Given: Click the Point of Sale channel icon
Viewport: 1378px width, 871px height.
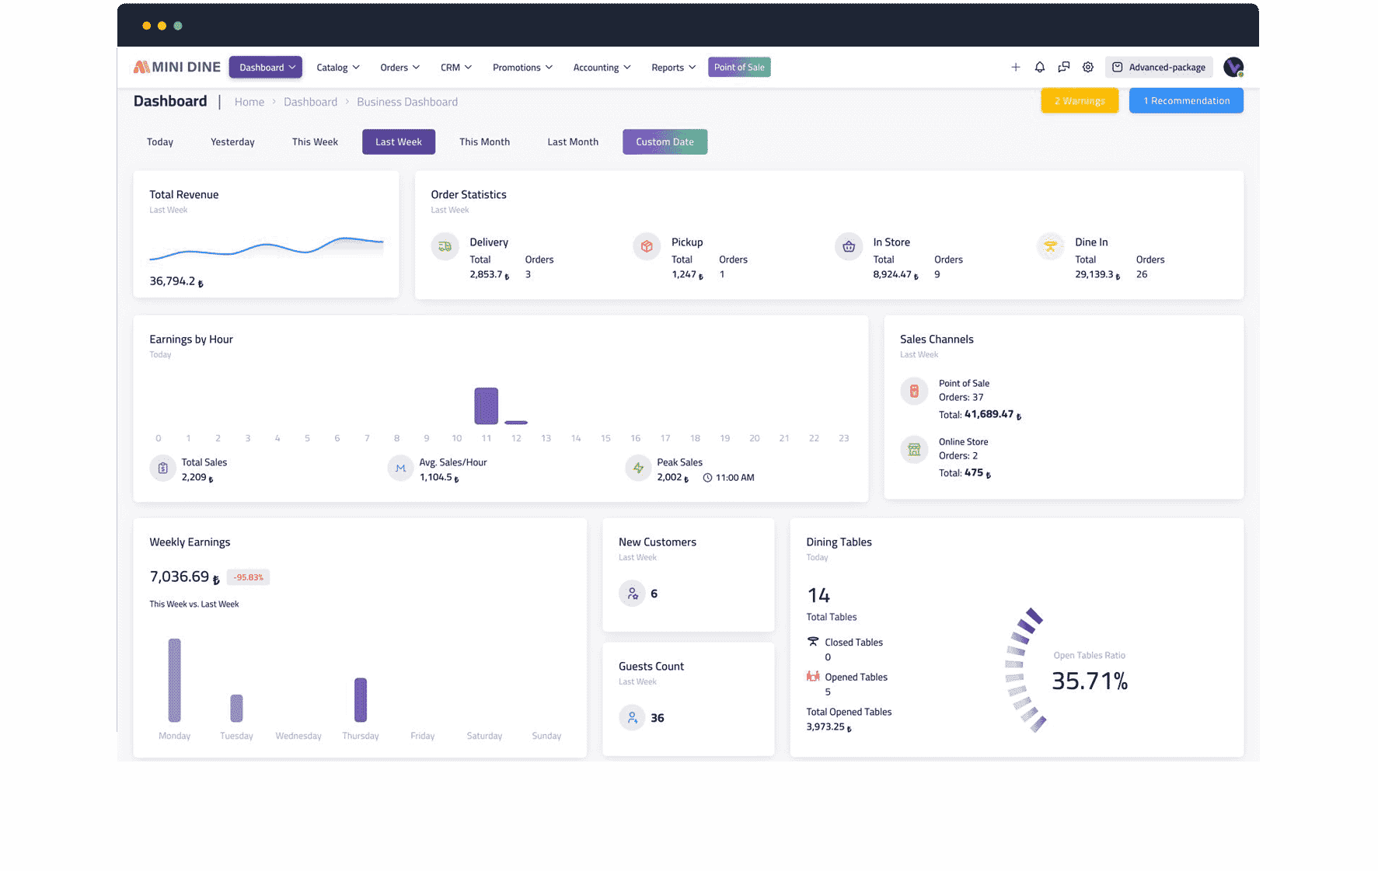Looking at the screenshot, I should [x=914, y=392].
